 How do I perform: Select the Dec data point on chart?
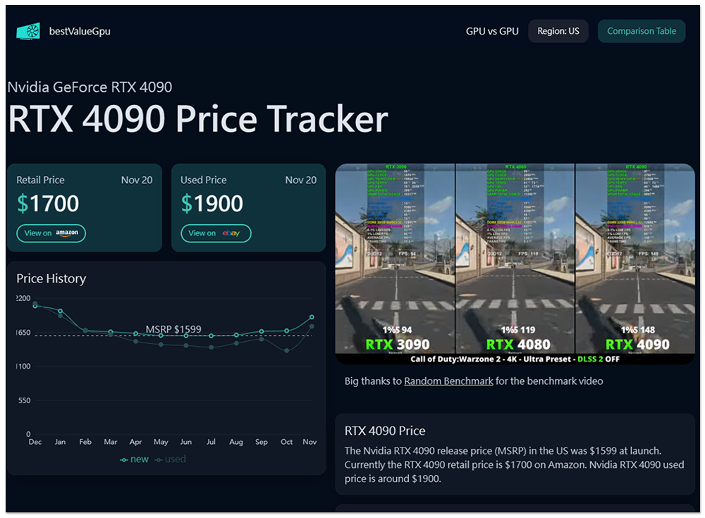pyautogui.click(x=35, y=305)
